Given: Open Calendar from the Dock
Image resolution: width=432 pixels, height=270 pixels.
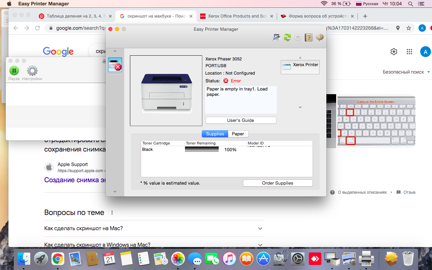Looking at the screenshot, I should click(109, 259).
